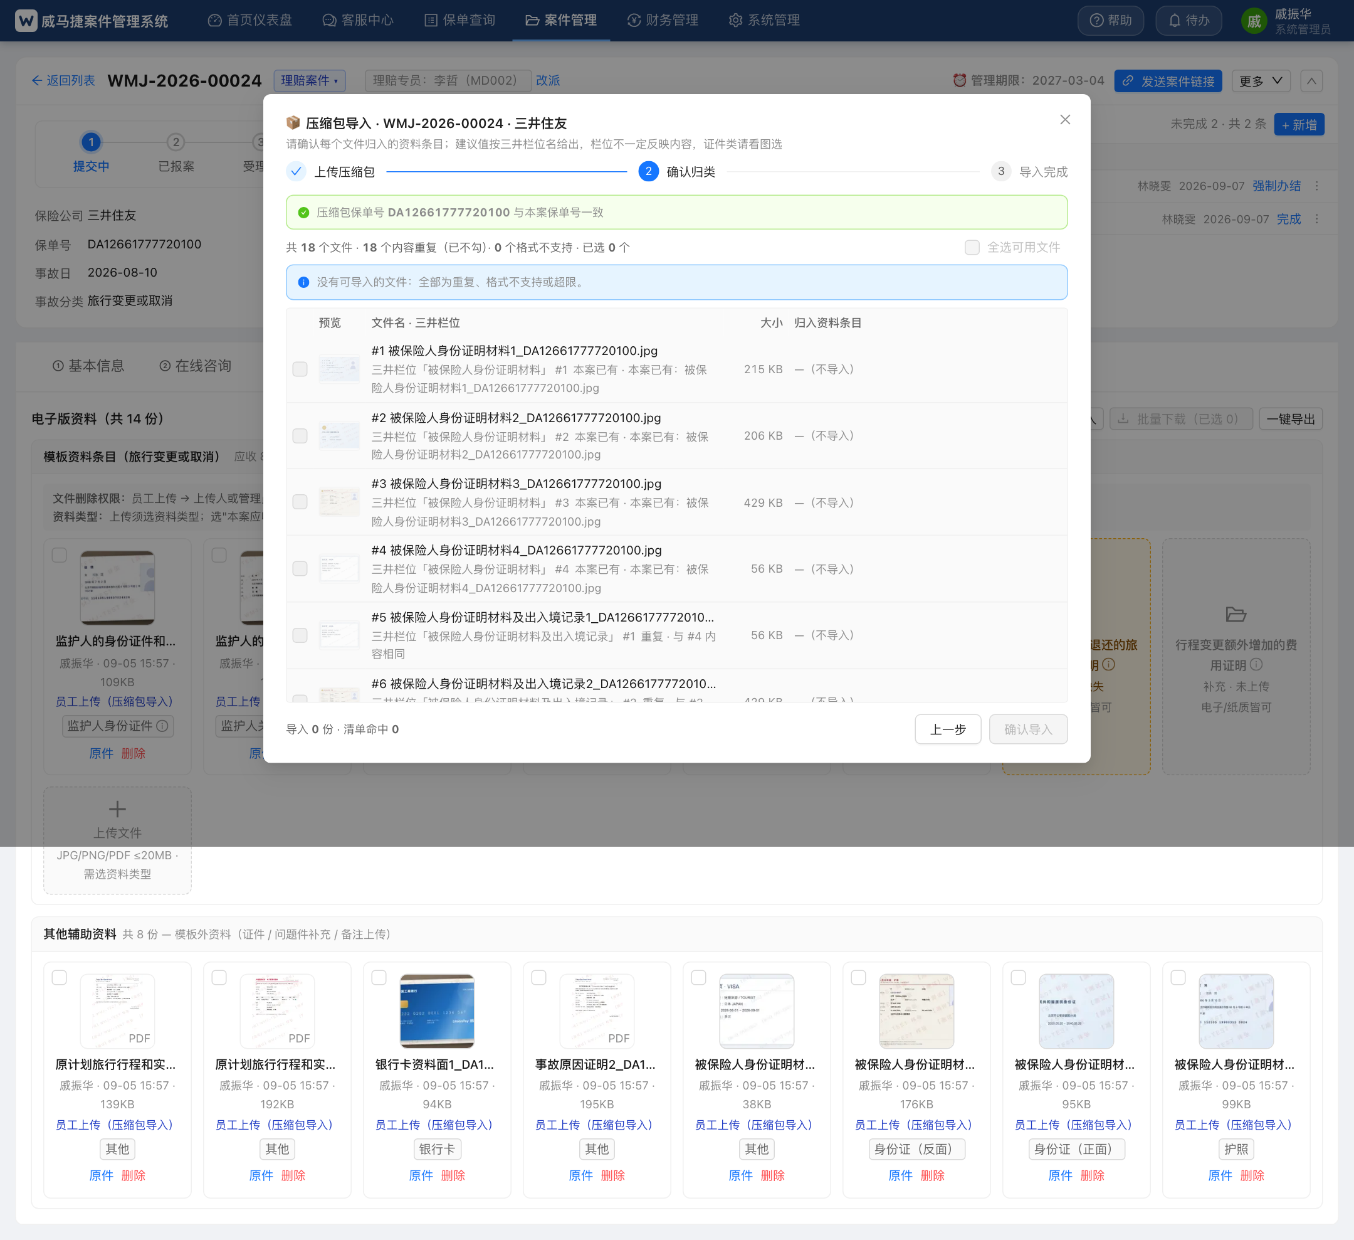
Task: Open 首页仪表盘 in top navigation
Action: (250, 20)
